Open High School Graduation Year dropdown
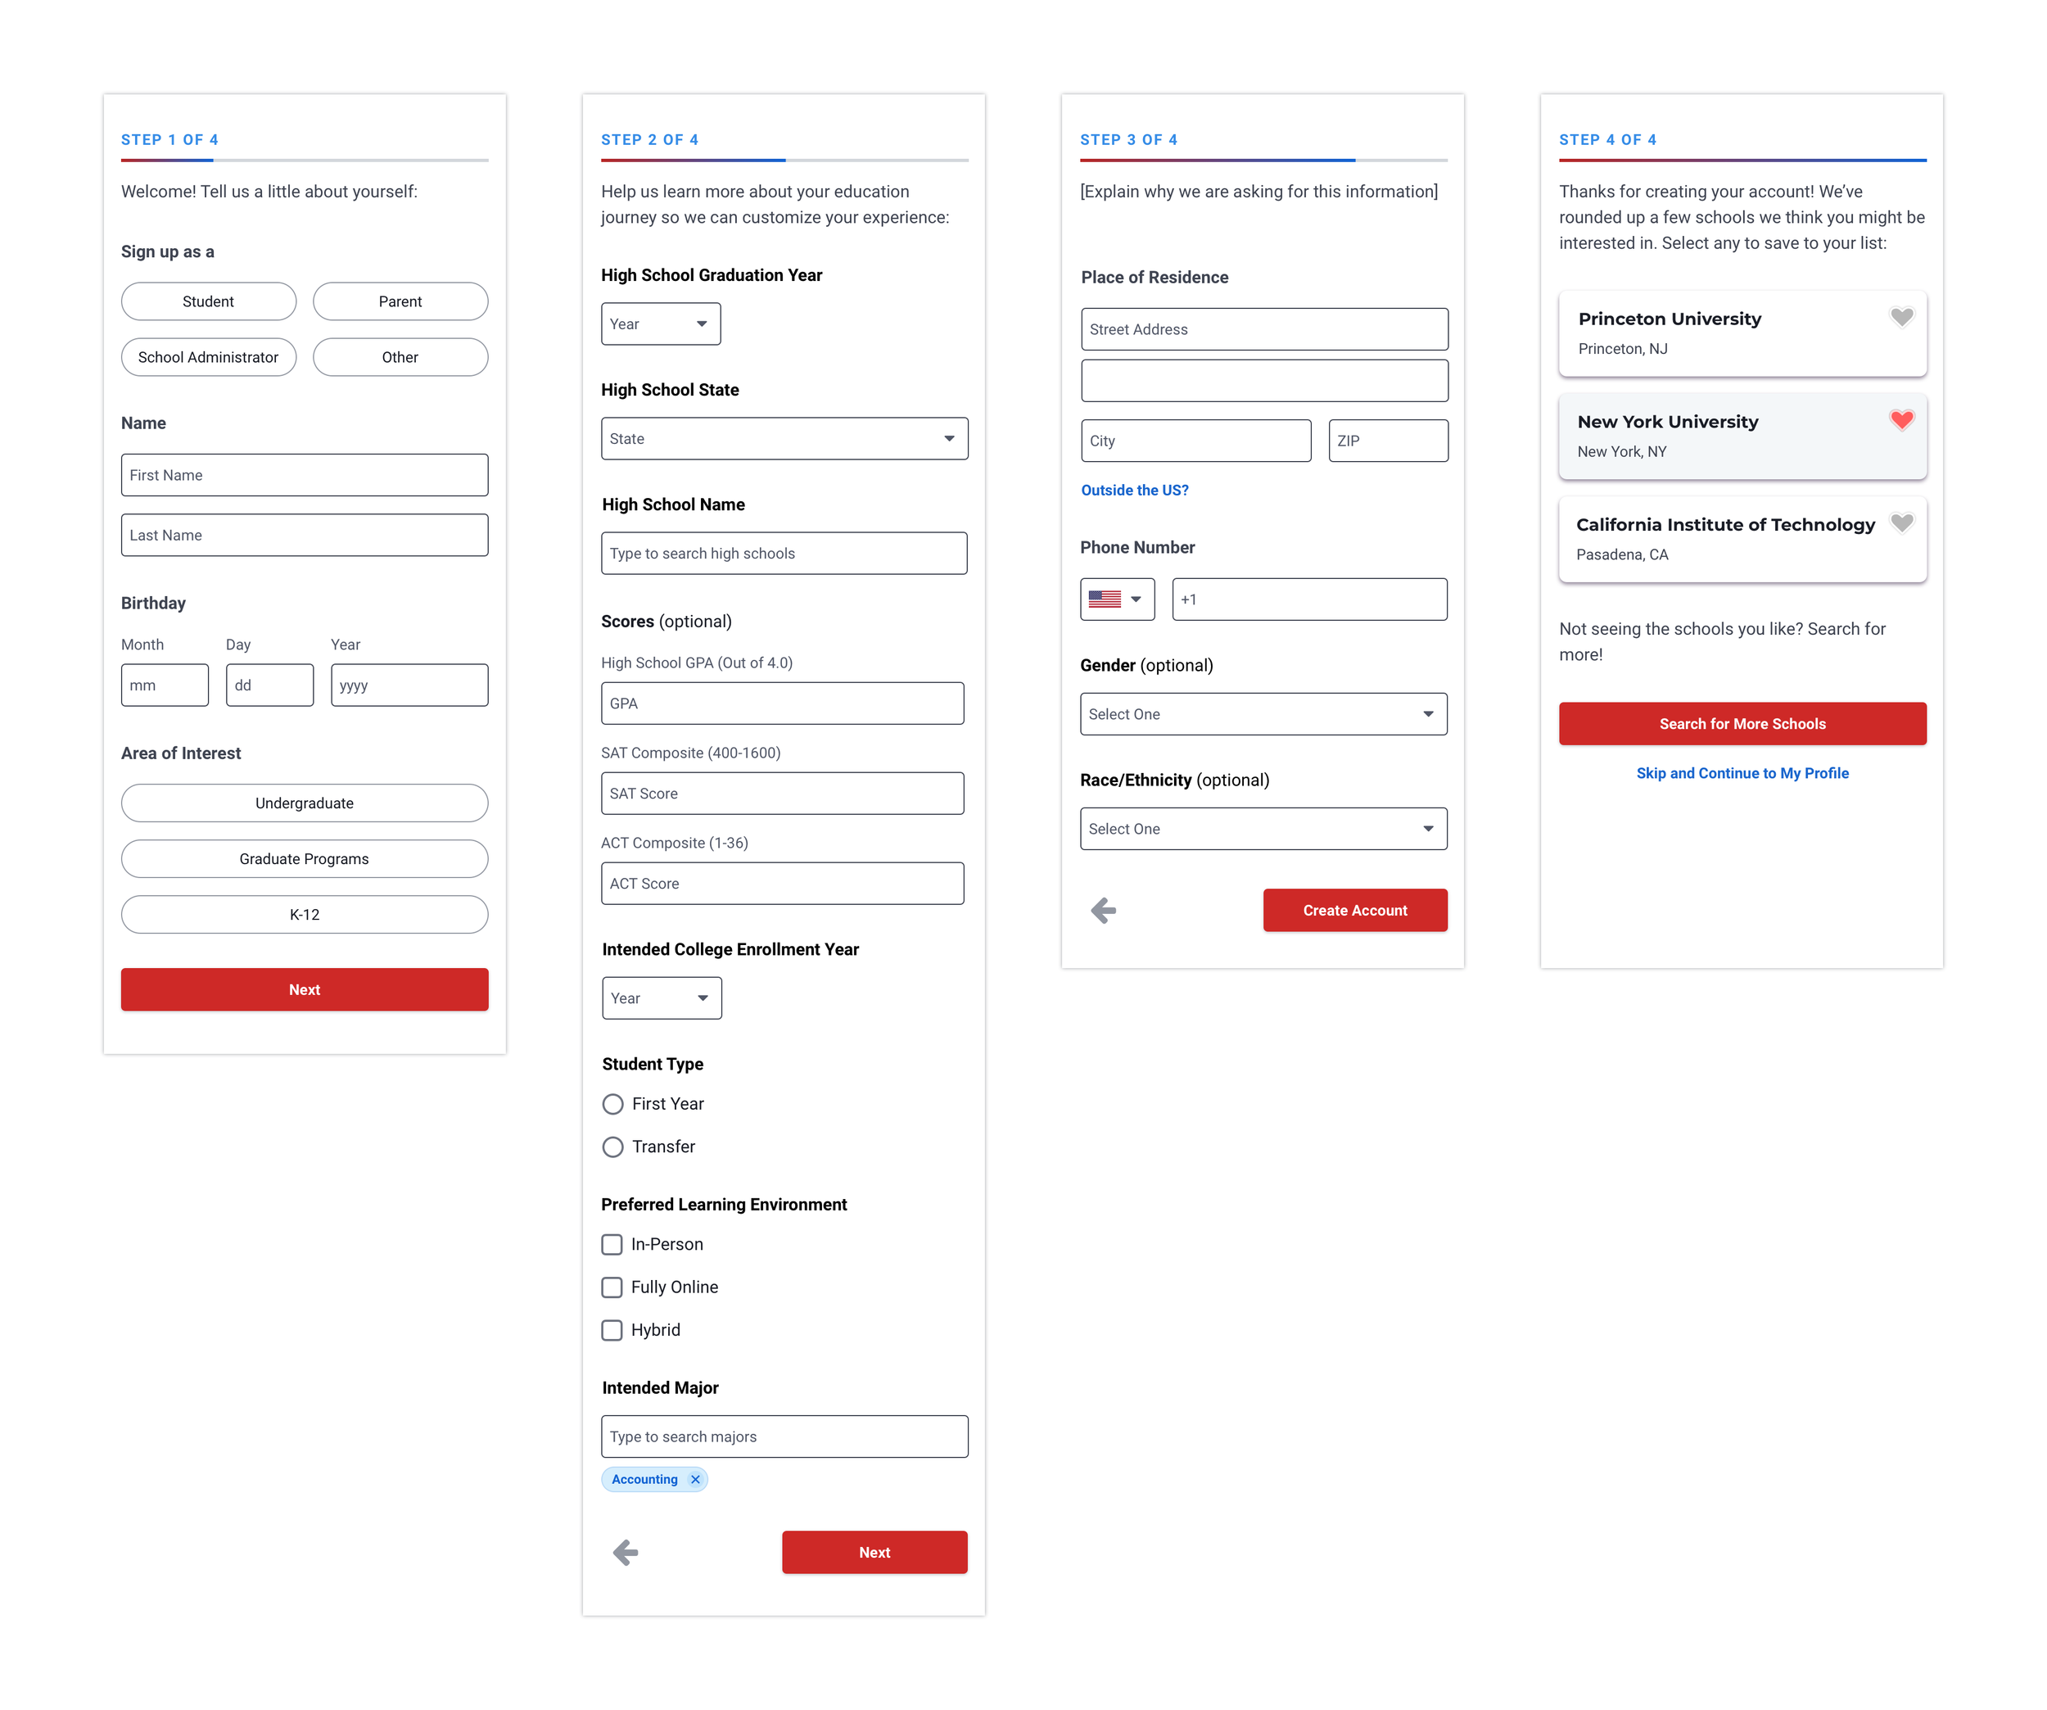 (x=660, y=323)
